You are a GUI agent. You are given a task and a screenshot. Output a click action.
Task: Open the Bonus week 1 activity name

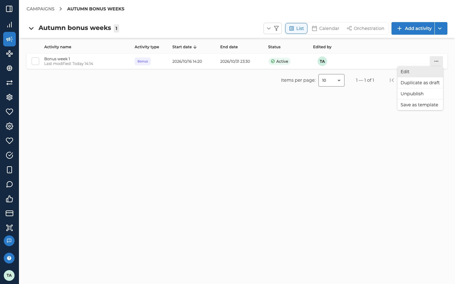tap(57, 59)
